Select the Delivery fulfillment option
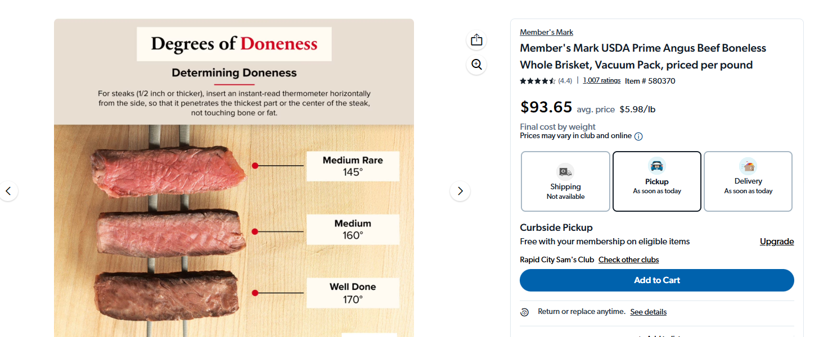Image resolution: width=819 pixels, height=337 pixels. pyautogui.click(x=748, y=181)
